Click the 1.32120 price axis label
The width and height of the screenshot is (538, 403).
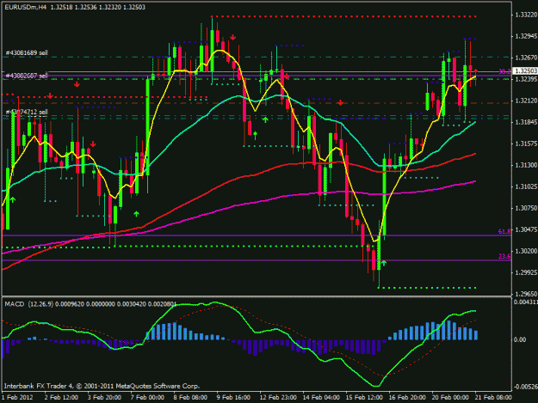[x=526, y=101]
